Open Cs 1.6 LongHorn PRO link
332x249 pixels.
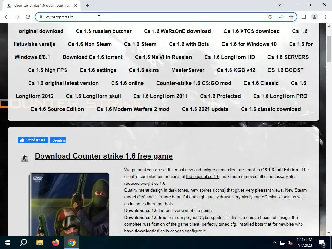coord(280,96)
